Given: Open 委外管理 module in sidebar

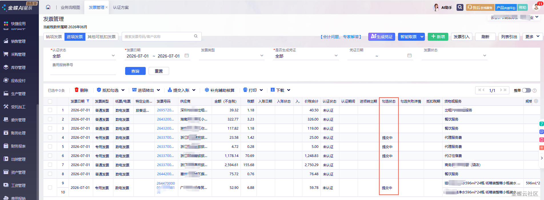Looking at the screenshot, I should (19, 120).
